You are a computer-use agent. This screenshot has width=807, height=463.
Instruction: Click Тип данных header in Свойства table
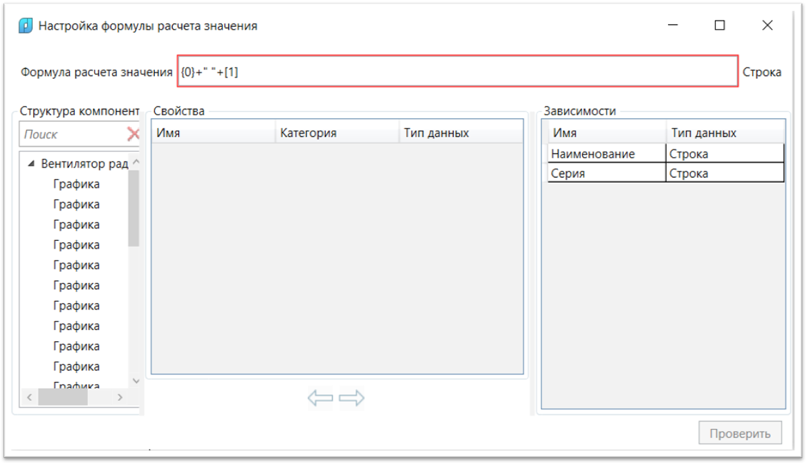[x=460, y=133]
